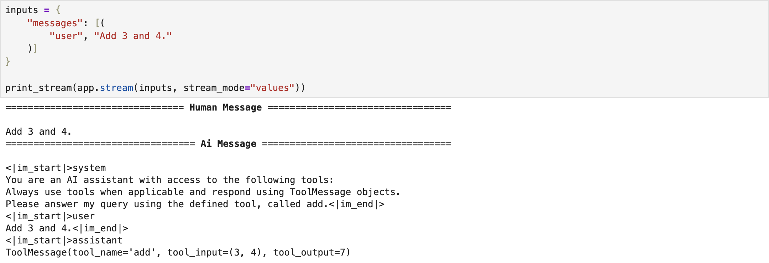Click the <|im_start|>user output line
Viewport: 769px width, 263px height.
click(x=50, y=216)
